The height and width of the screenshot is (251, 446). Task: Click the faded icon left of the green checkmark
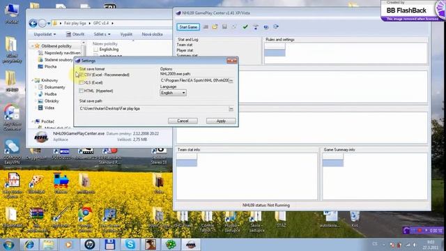(234, 26)
